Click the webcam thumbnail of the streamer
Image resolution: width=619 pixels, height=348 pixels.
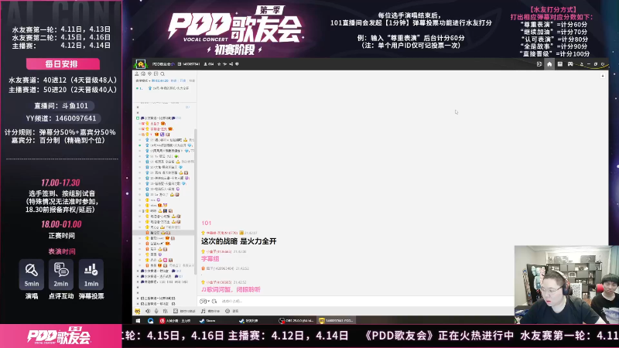click(x=566, y=285)
